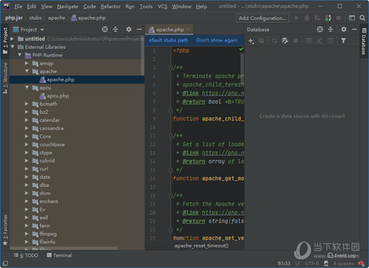Click the database table view icon
Viewport: 369px width, 268px height.
click(x=309, y=41)
